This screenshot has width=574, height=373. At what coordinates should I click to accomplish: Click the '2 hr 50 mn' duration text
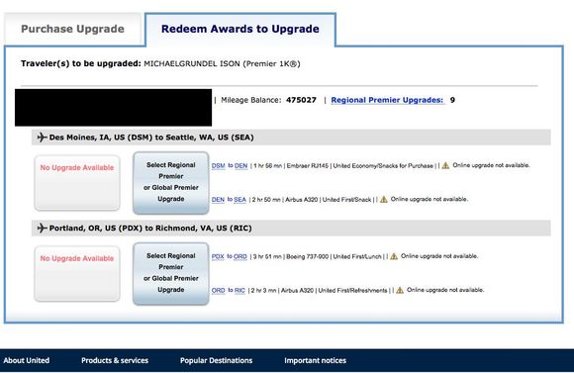[266, 200]
